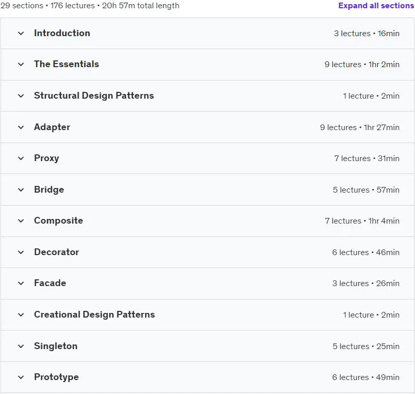Click the chevron icon beside Decorator
The image size is (415, 394).
pyautogui.click(x=21, y=253)
